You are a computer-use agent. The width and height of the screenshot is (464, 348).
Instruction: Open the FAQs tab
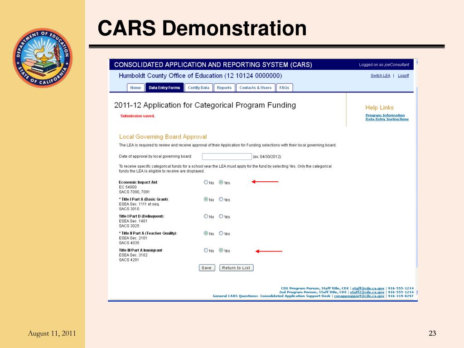coord(285,87)
